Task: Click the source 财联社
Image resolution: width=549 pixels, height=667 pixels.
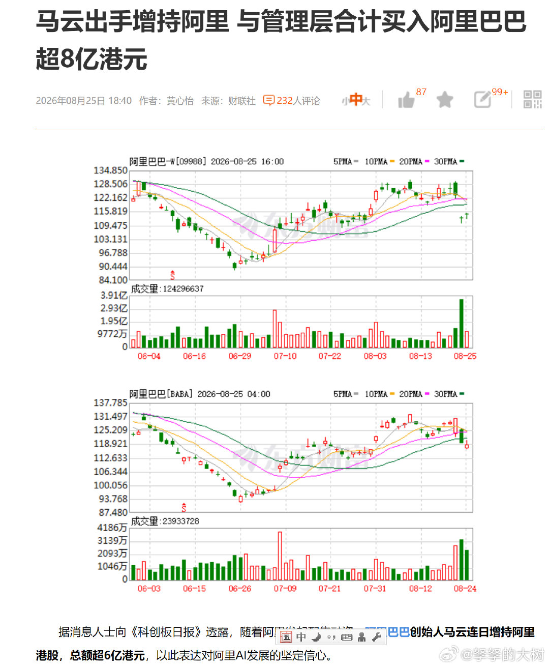Action: point(242,101)
